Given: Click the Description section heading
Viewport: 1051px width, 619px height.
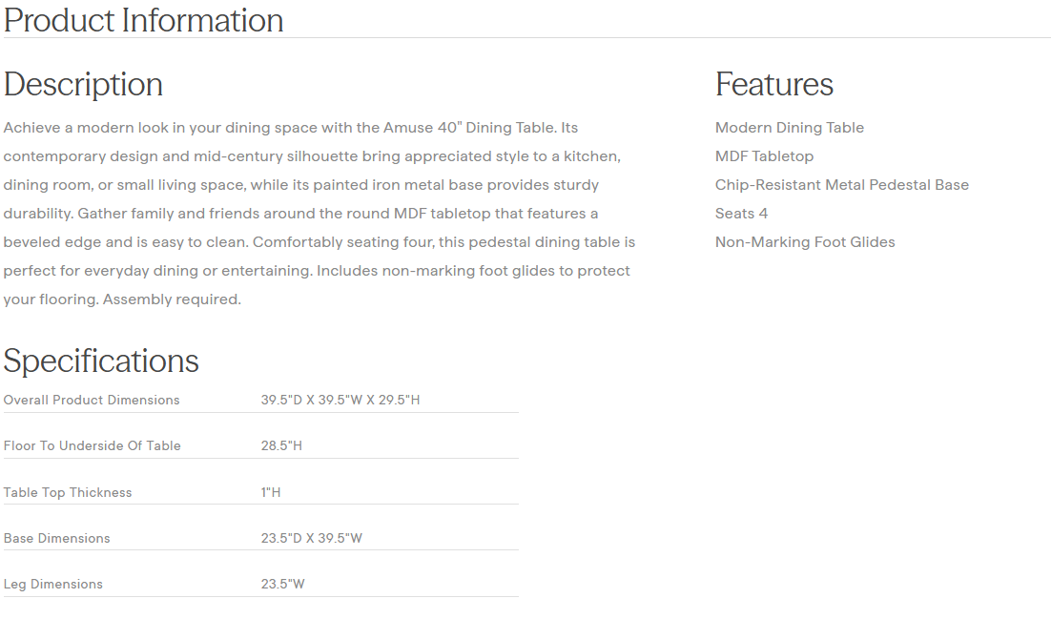Looking at the screenshot, I should tap(83, 84).
